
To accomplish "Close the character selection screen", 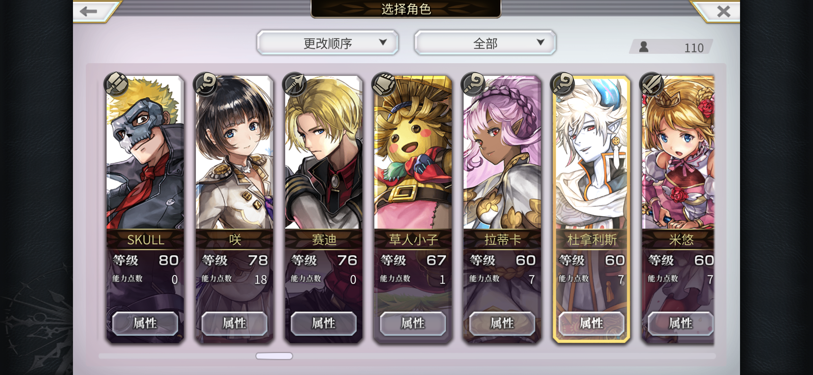I will tap(724, 11).
